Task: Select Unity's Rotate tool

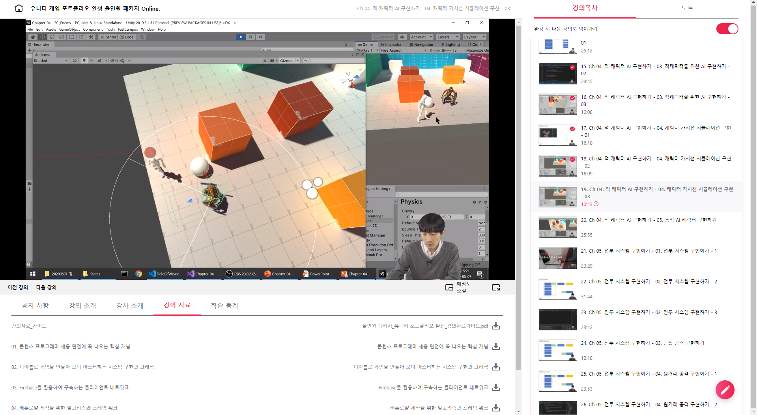Action: point(52,37)
